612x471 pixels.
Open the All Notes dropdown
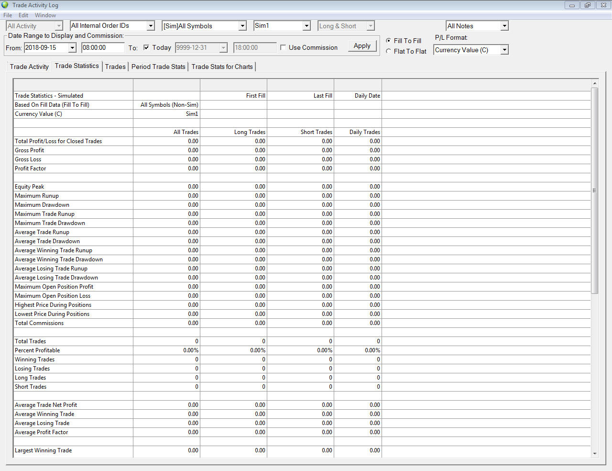[x=504, y=26]
